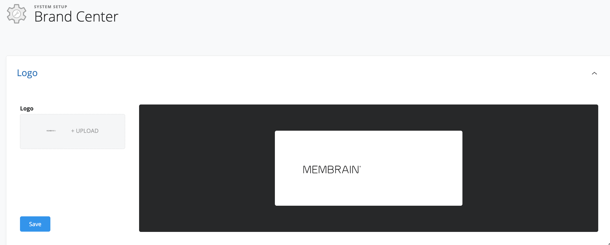This screenshot has height=245, width=610.
Task: Click the System Setup gear icon
Action: [16, 14]
